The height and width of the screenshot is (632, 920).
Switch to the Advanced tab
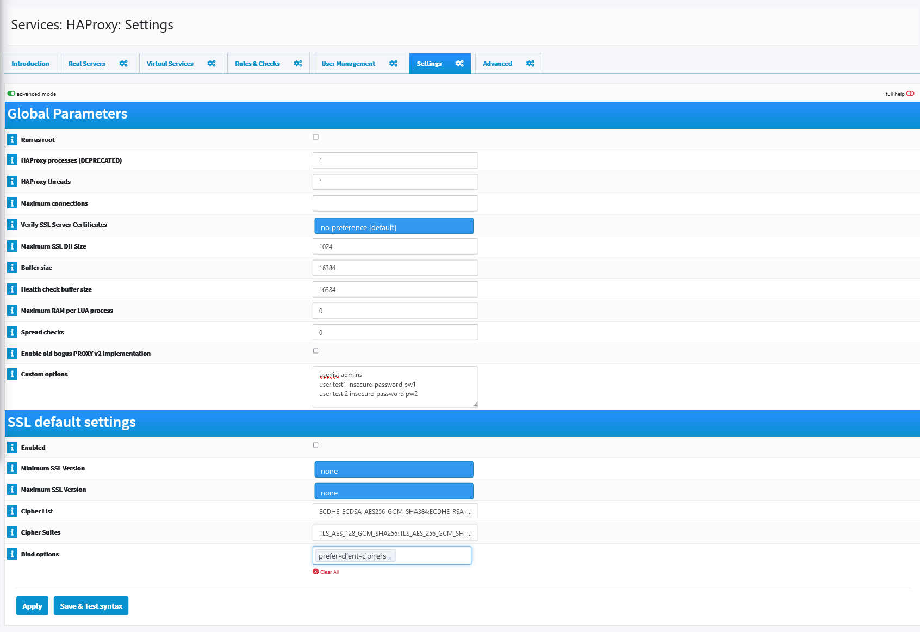(x=498, y=64)
